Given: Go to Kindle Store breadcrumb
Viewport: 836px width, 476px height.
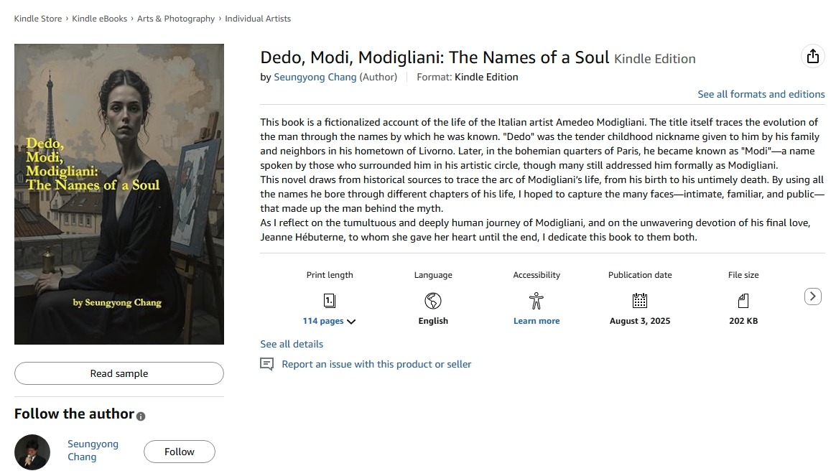Looking at the screenshot, I should tap(38, 19).
